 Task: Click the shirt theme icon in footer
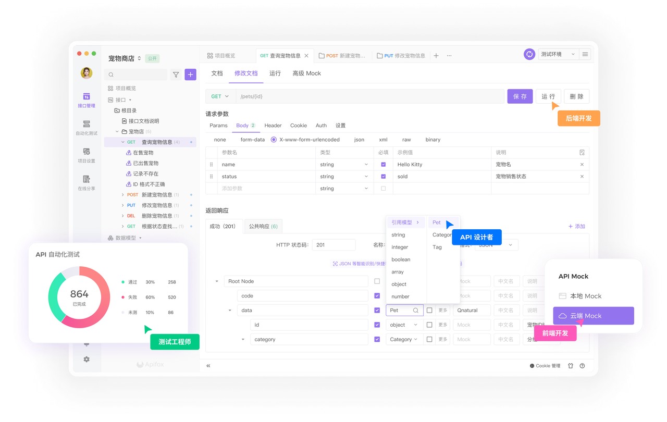(x=571, y=366)
